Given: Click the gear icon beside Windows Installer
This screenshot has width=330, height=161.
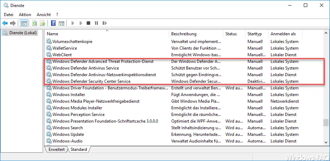Looking at the screenshot, I should 49,95.
